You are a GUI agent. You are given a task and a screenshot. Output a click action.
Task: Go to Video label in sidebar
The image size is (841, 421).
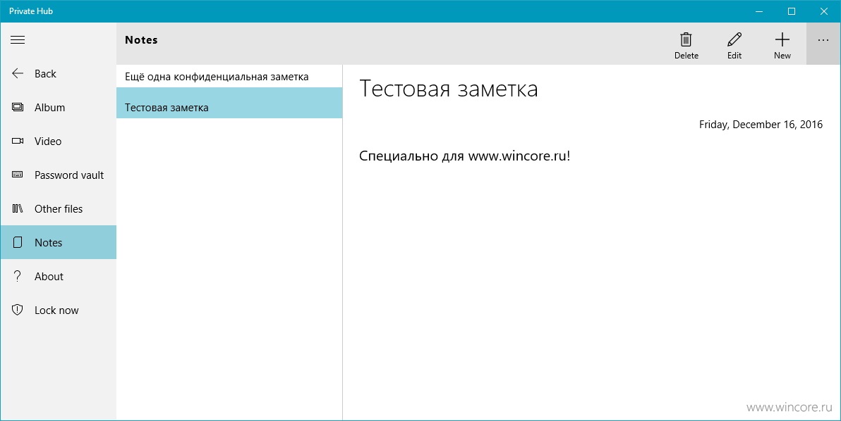coord(48,142)
